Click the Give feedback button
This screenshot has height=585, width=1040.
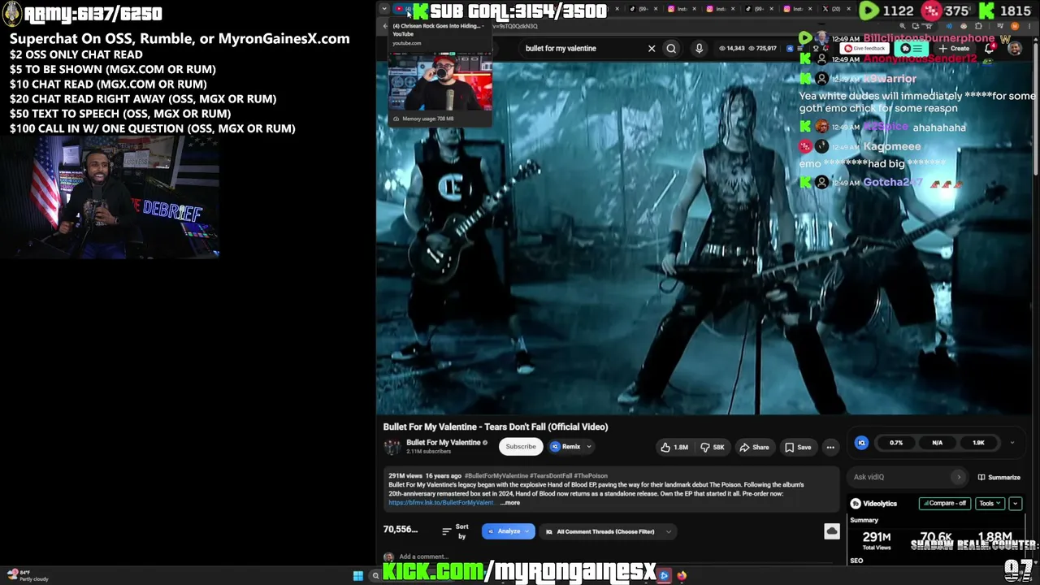click(x=864, y=49)
